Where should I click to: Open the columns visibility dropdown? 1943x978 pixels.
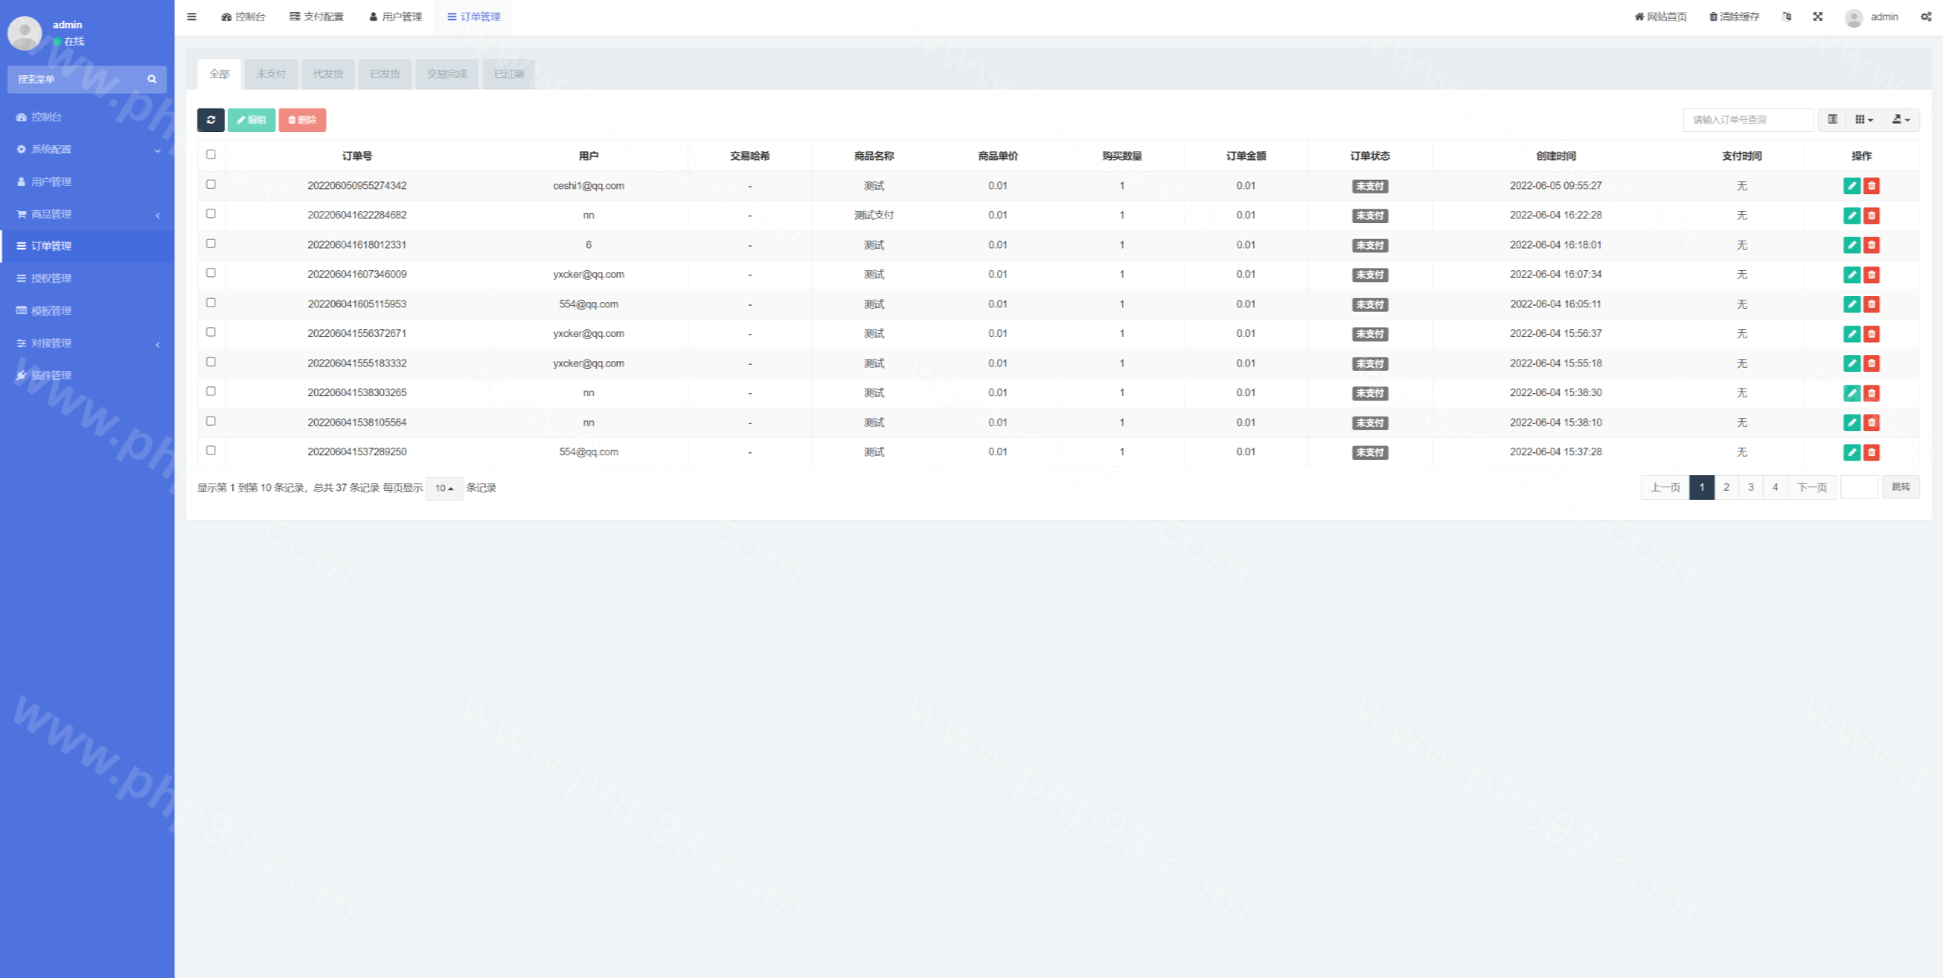(x=1864, y=120)
